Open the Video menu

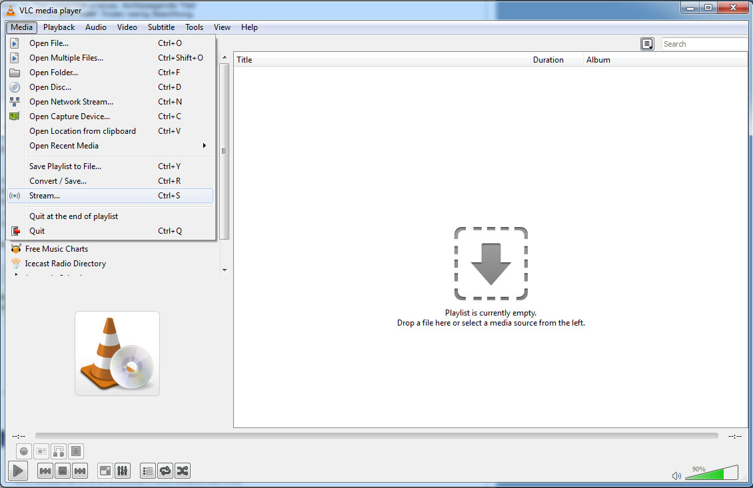click(x=127, y=27)
